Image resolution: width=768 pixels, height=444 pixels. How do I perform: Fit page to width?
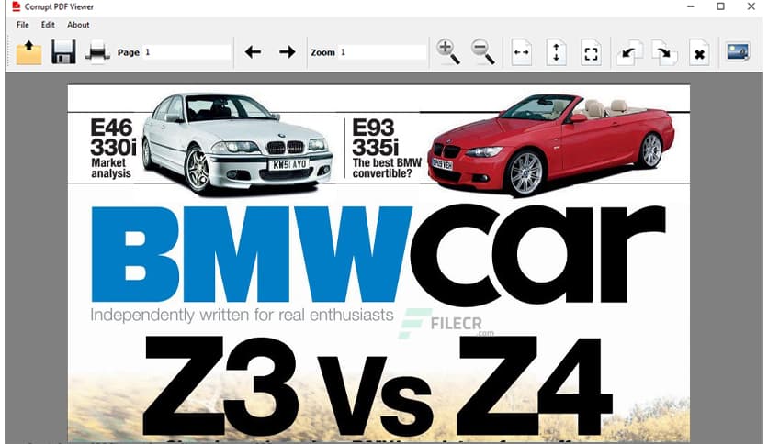tap(522, 52)
